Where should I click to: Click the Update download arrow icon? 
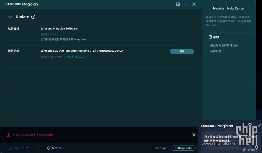pos(10,148)
